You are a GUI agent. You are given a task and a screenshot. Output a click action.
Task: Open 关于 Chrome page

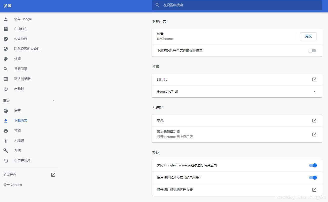coord(12,185)
